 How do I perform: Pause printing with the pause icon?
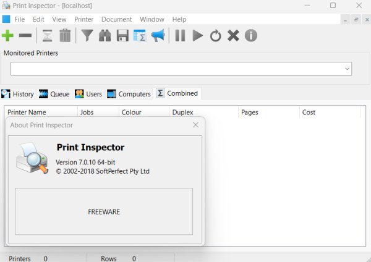click(x=180, y=36)
